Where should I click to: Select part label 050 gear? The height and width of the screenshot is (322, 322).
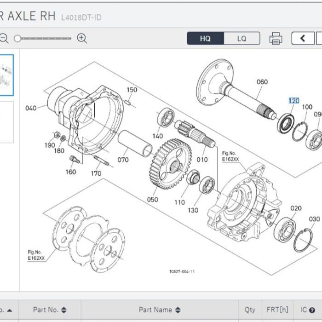click(152, 199)
